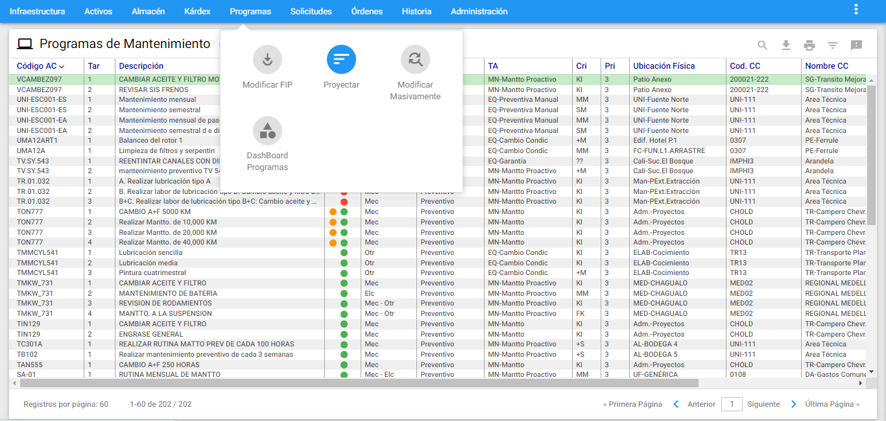The image size is (886, 421).
Task: Click the orange status dot for CAMBIO A+F 5000 KM
Action: tap(333, 212)
